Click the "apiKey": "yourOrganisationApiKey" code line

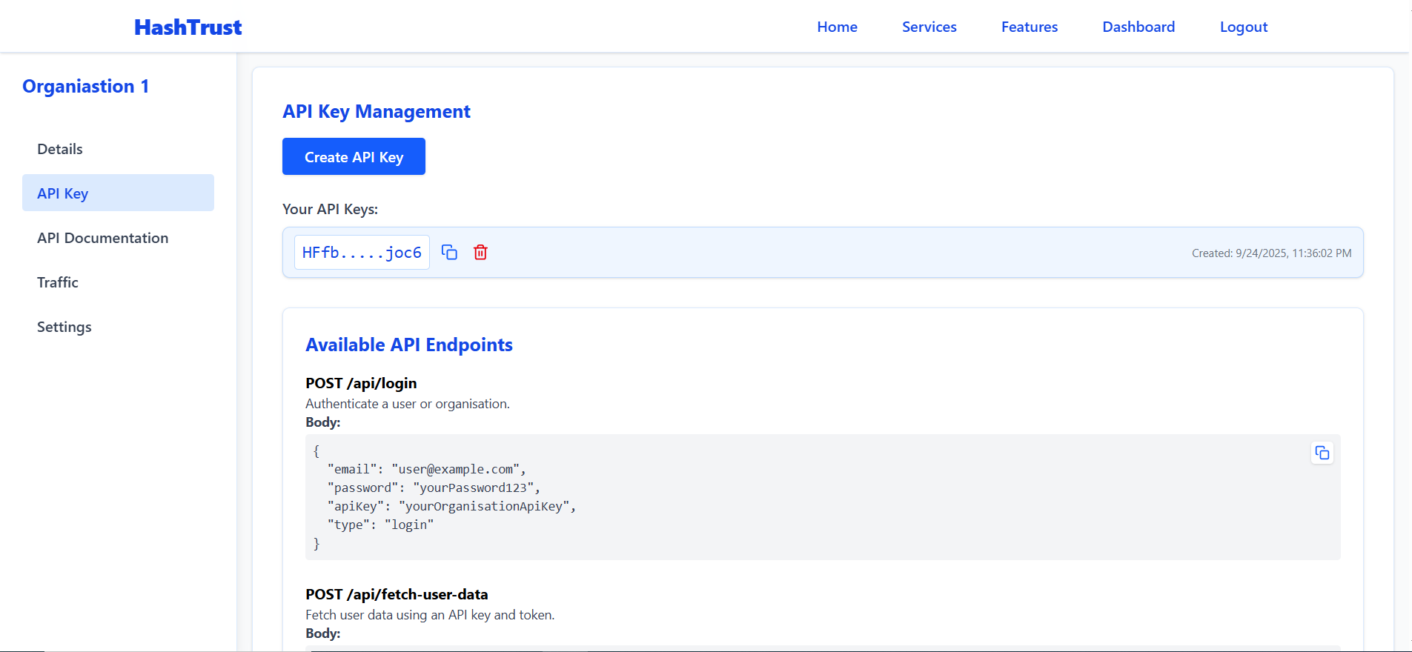451,506
